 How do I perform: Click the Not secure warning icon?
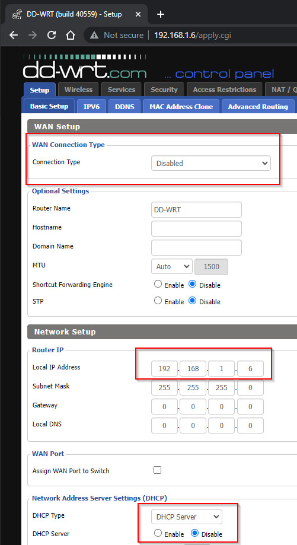(94, 35)
